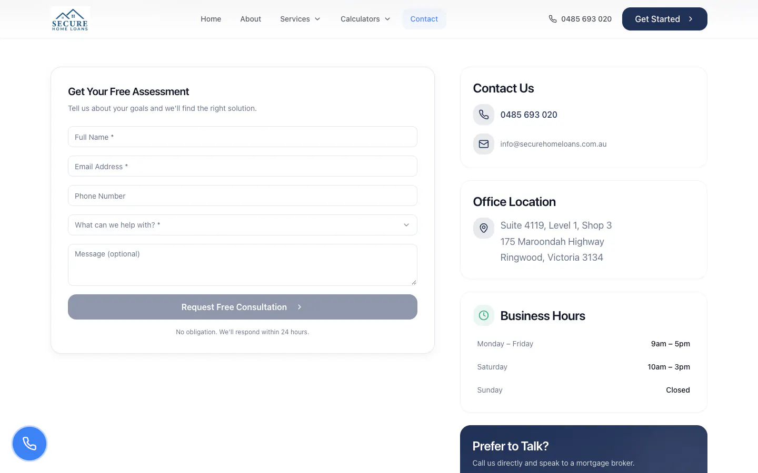Click the 'Office Location' heading
The width and height of the screenshot is (758, 473).
click(x=514, y=202)
